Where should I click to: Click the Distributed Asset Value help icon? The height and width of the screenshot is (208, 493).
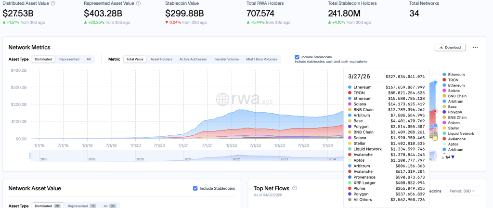pos(53,3)
